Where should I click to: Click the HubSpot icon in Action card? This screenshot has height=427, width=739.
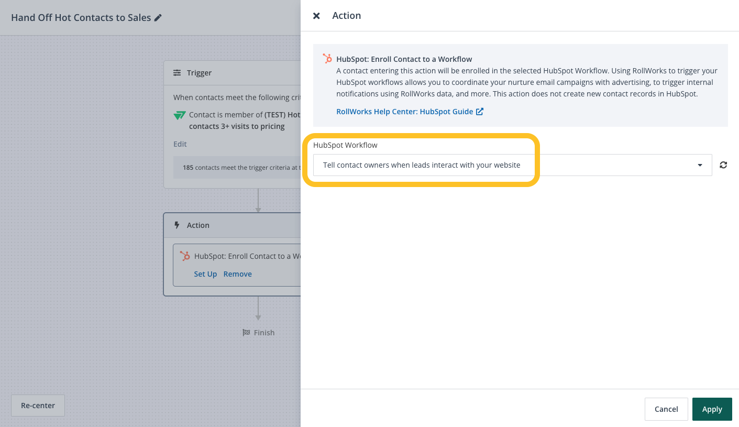pyautogui.click(x=185, y=256)
